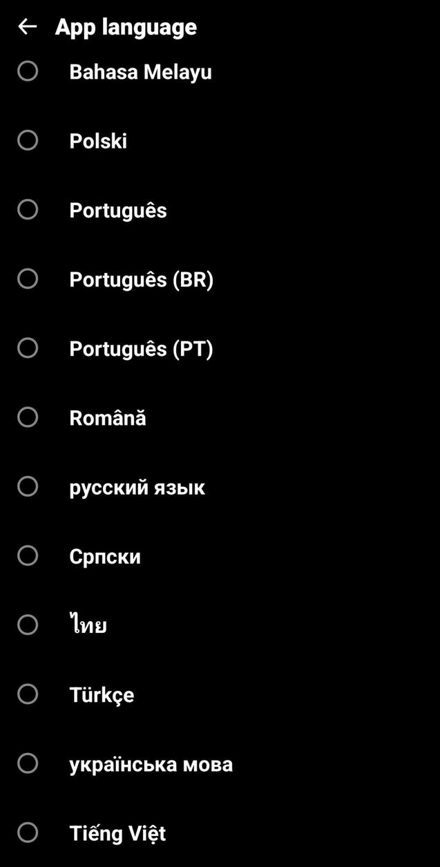Select the українська мова radio button
The width and height of the screenshot is (440, 867).
pyautogui.click(x=27, y=763)
